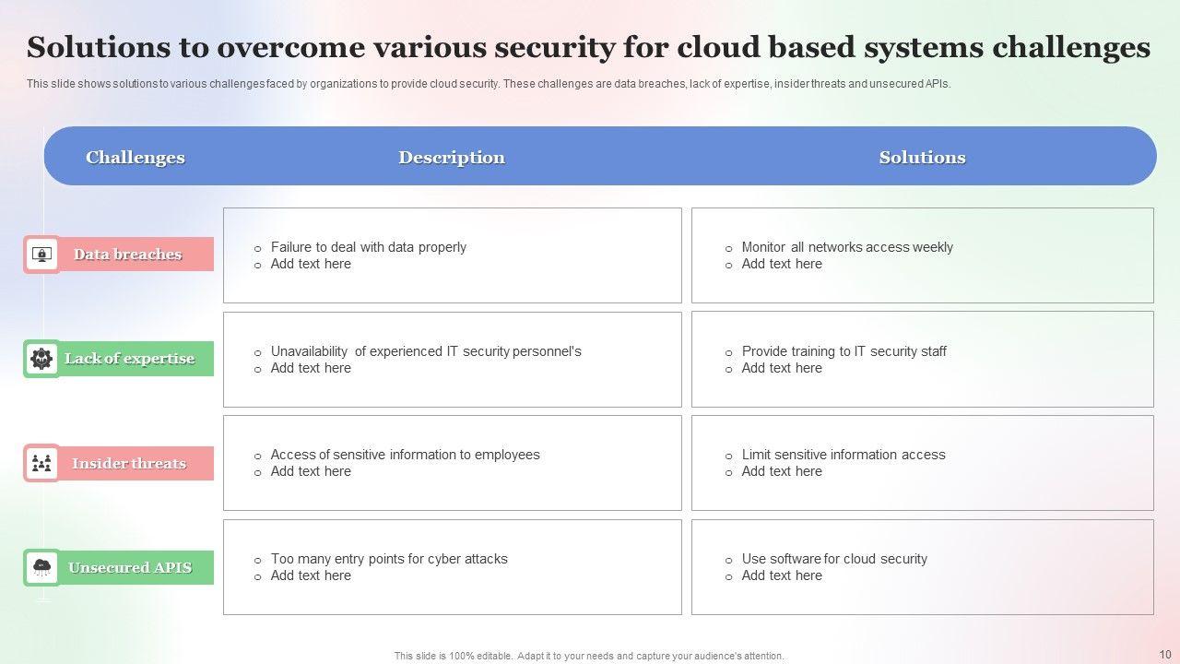The height and width of the screenshot is (664, 1180).
Task: Click the footer 'This slide is 100% editable' text
Action: [589, 656]
